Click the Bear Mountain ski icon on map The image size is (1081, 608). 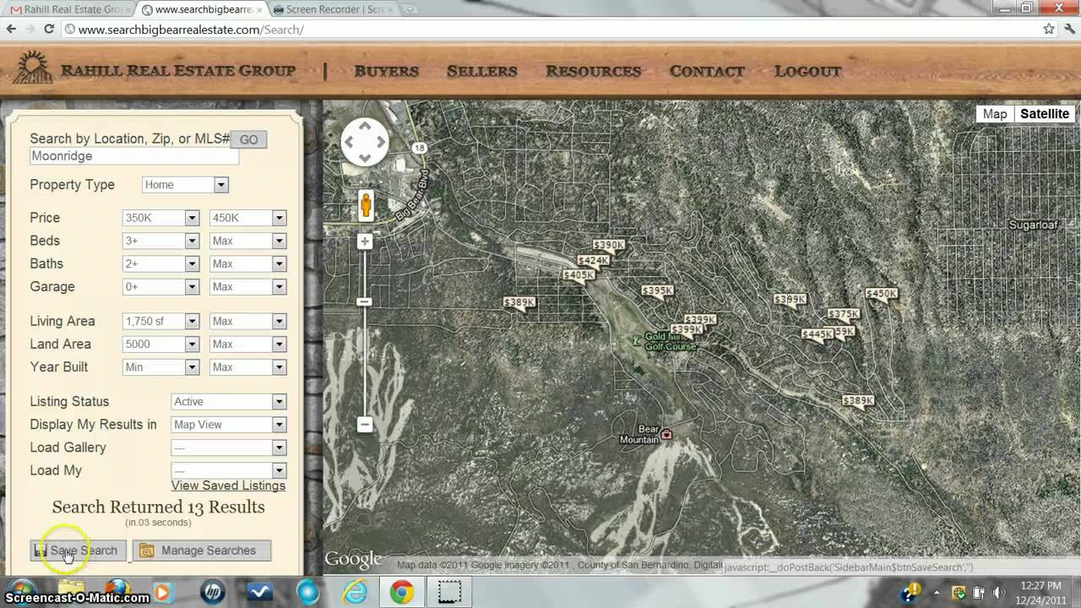[666, 434]
